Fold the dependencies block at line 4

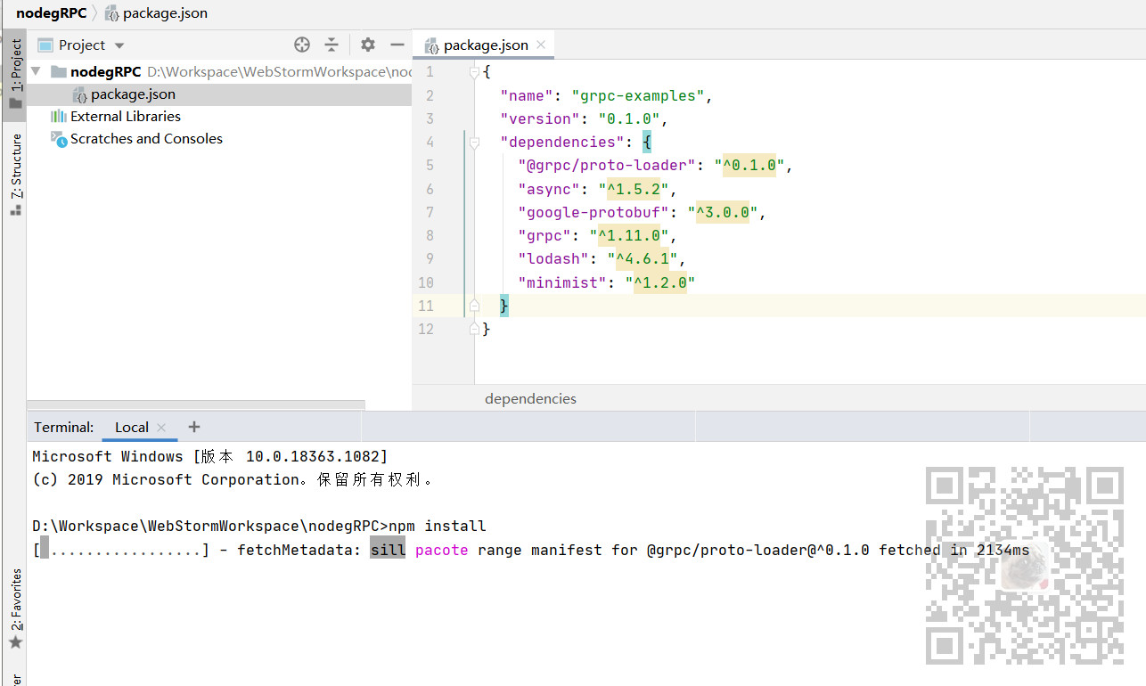[474, 142]
